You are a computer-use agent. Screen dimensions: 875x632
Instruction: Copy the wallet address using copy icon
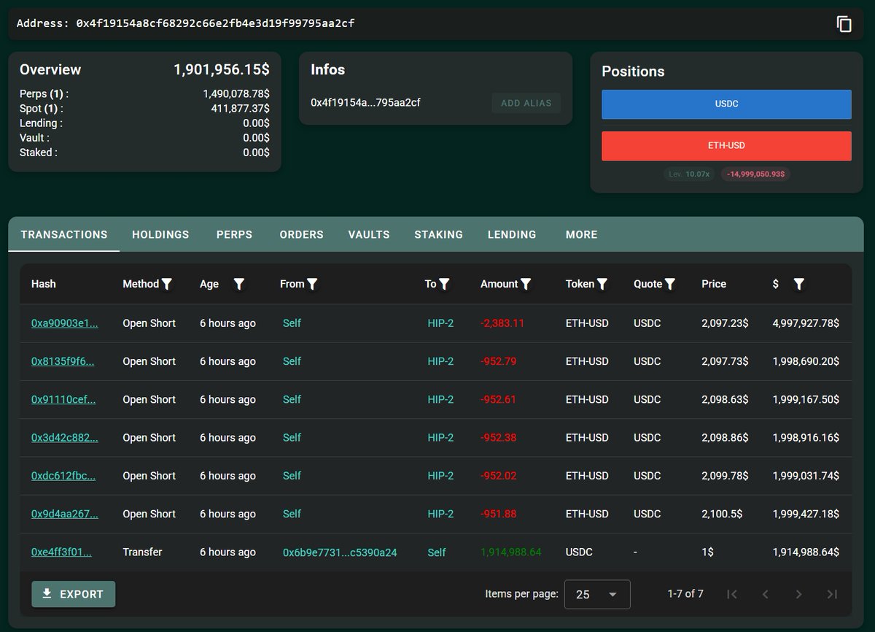click(x=844, y=24)
